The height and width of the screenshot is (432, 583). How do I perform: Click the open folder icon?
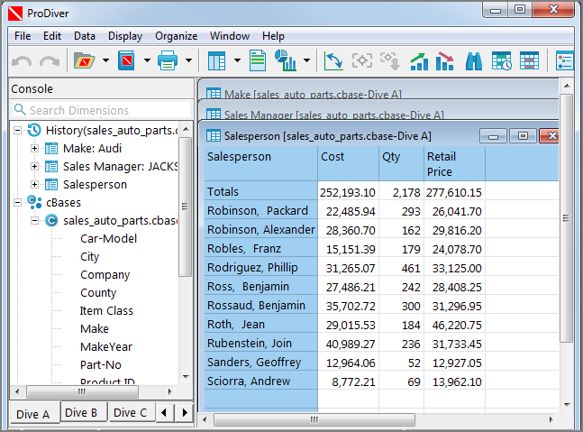tap(84, 61)
